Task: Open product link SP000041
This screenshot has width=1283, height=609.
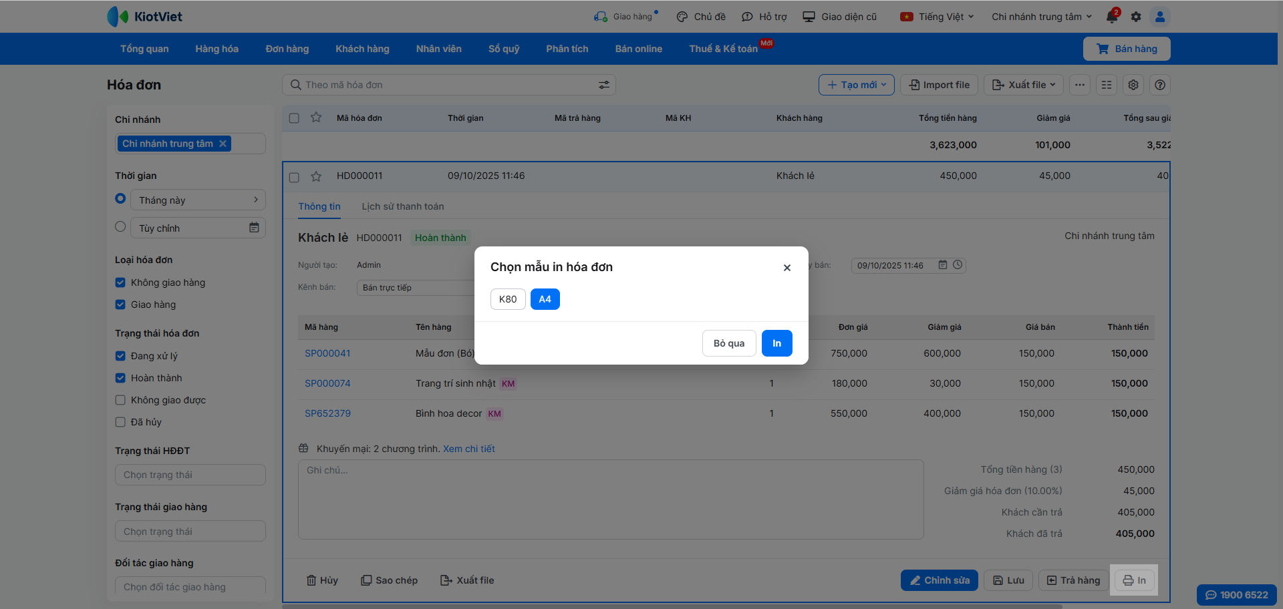Action: point(327,353)
